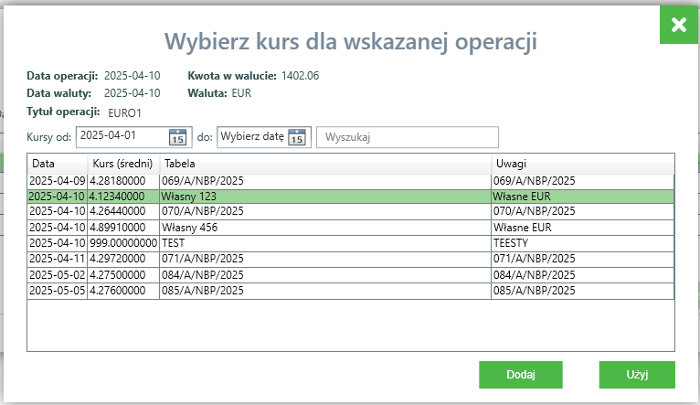Click the amount value 1402.06
The width and height of the screenshot is (700, 405).
[300, 76]
